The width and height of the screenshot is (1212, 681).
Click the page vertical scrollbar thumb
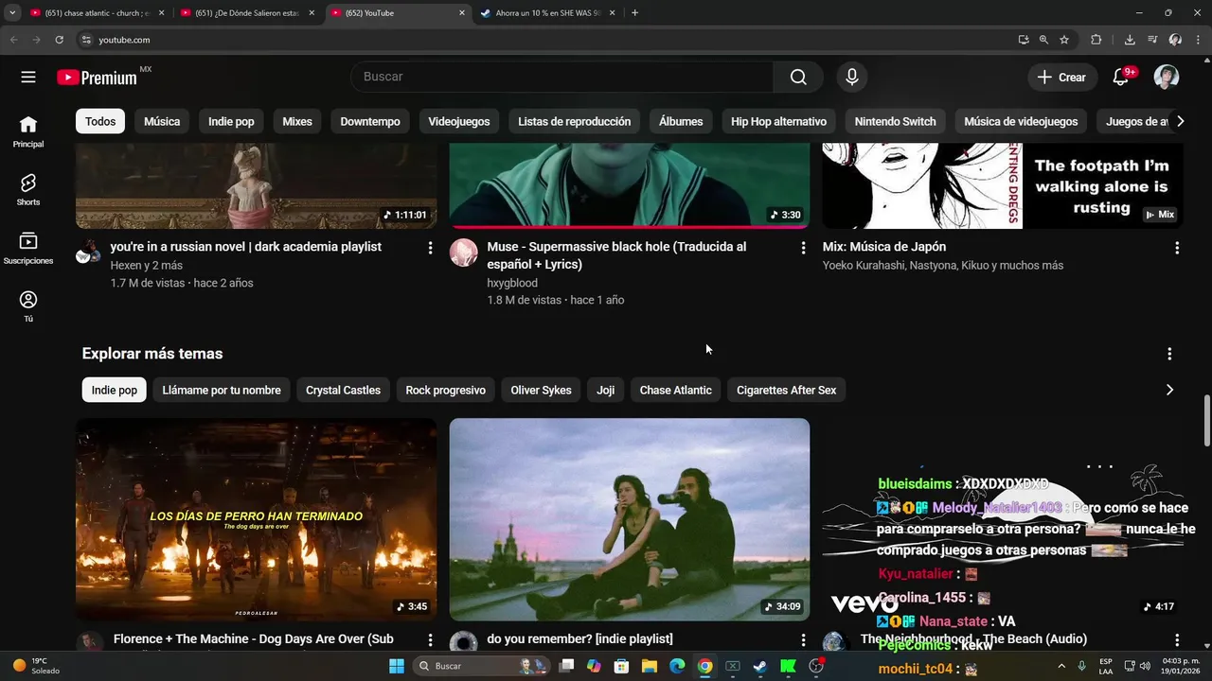[1206, 420]
